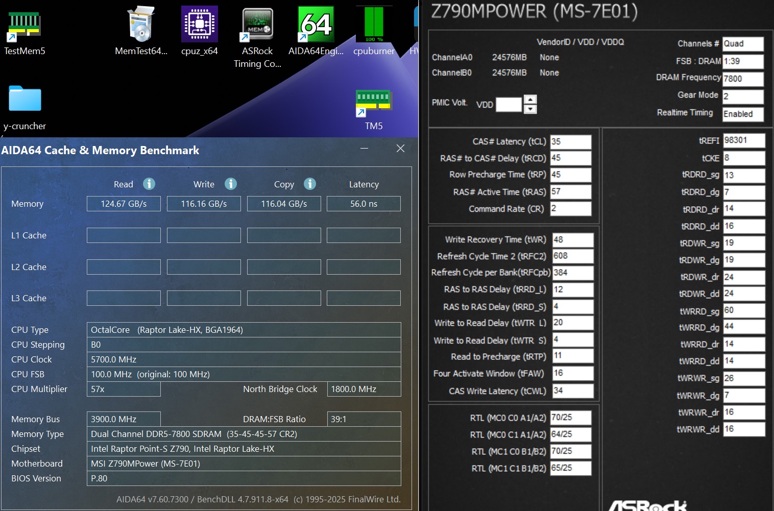Viewport: 774px width, 511px height.
Task: Select the tRRD_L value field
Action: (573, 289)
